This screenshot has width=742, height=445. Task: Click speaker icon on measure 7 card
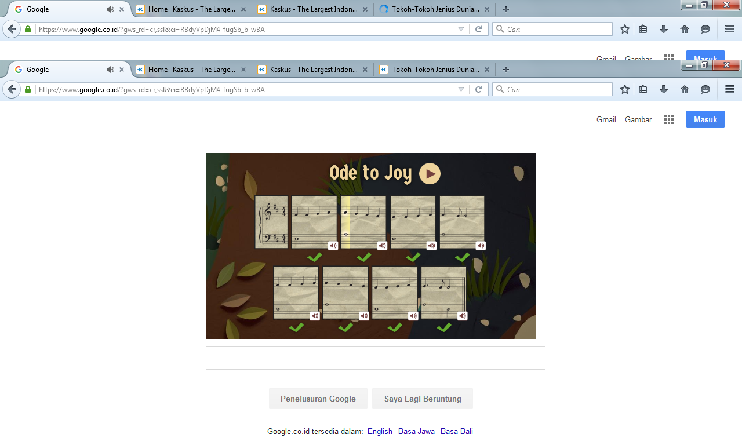point(413,316)
